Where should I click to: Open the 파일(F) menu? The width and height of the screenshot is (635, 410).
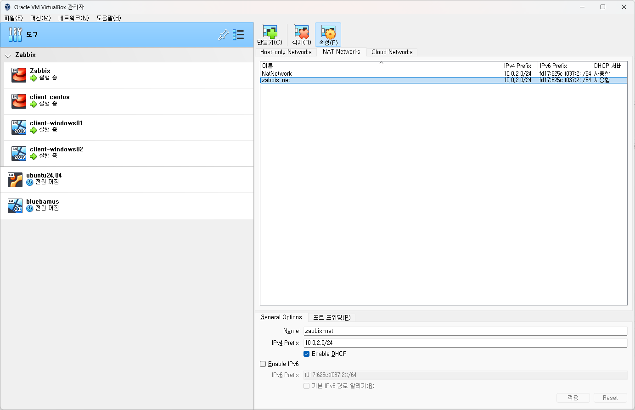(13, 18)
